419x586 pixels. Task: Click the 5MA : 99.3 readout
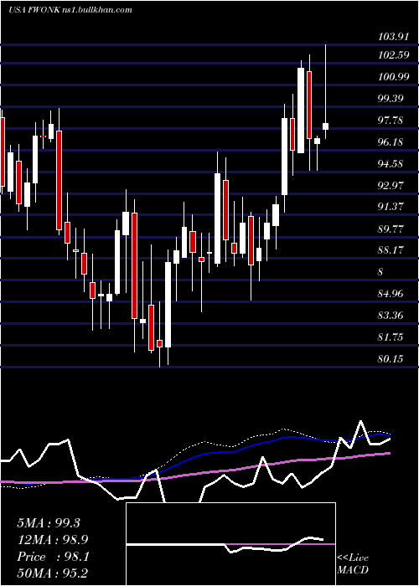click(x=49, y=523)
